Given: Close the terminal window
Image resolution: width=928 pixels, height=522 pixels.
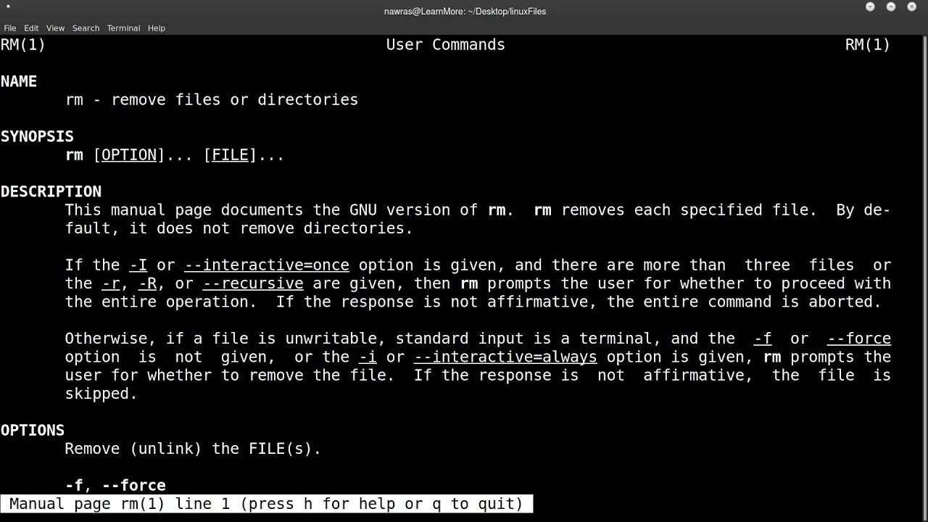Looking at the screenshot, I should coord(912,7).
